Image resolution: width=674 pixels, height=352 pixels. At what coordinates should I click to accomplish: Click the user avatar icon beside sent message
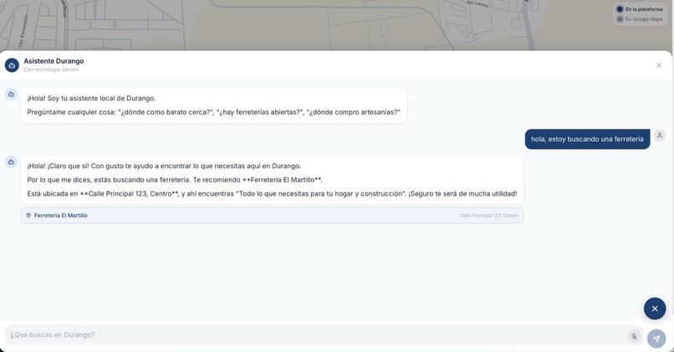[x=660, y=135]
